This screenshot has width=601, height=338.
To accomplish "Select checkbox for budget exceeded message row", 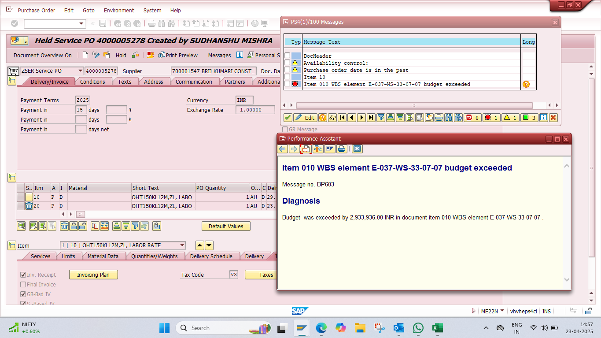I will (287, 84).
